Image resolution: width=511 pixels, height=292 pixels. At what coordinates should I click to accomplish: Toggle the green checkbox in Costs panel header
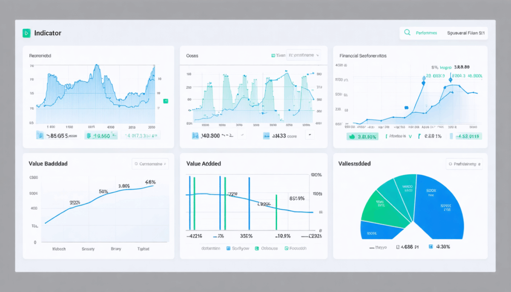[273, 55]
